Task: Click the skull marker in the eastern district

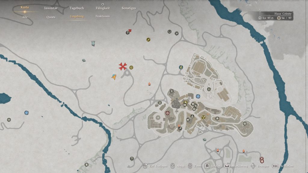Action: click(x=217, y=119)
